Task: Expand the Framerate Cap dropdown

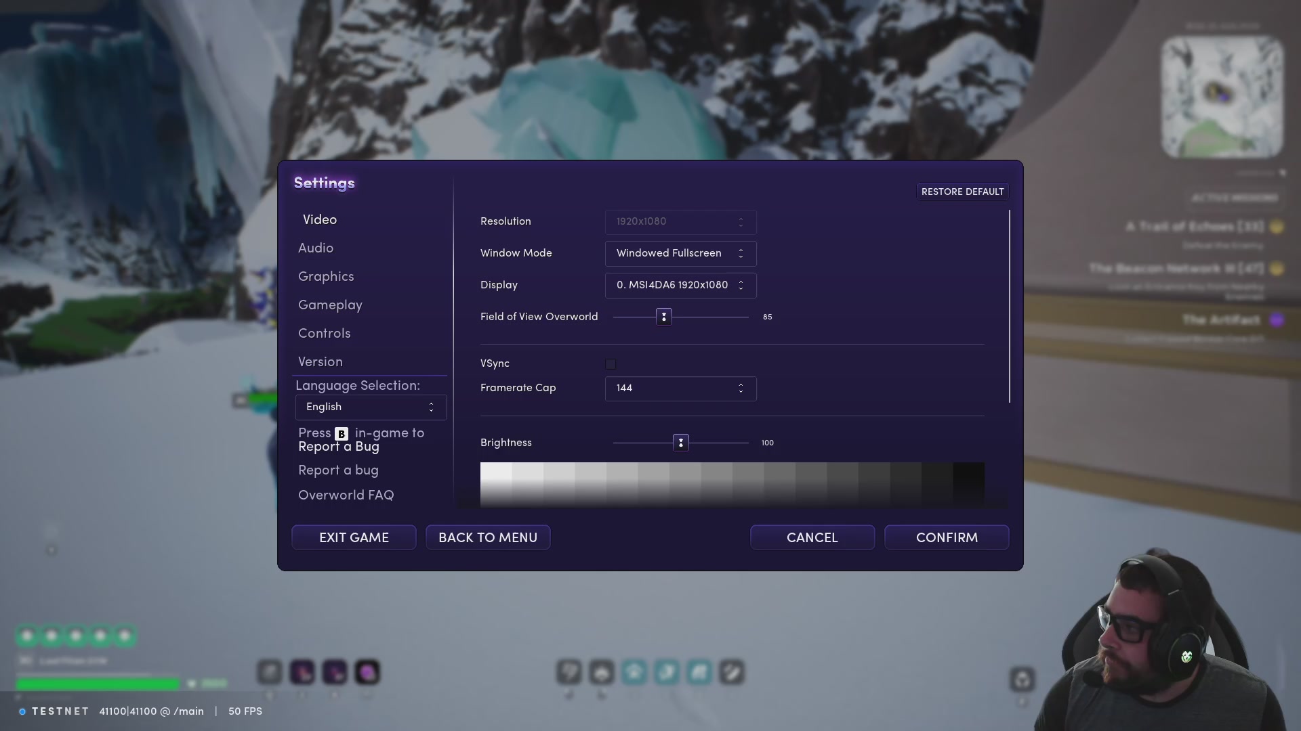Action: (x=680, y=389)
